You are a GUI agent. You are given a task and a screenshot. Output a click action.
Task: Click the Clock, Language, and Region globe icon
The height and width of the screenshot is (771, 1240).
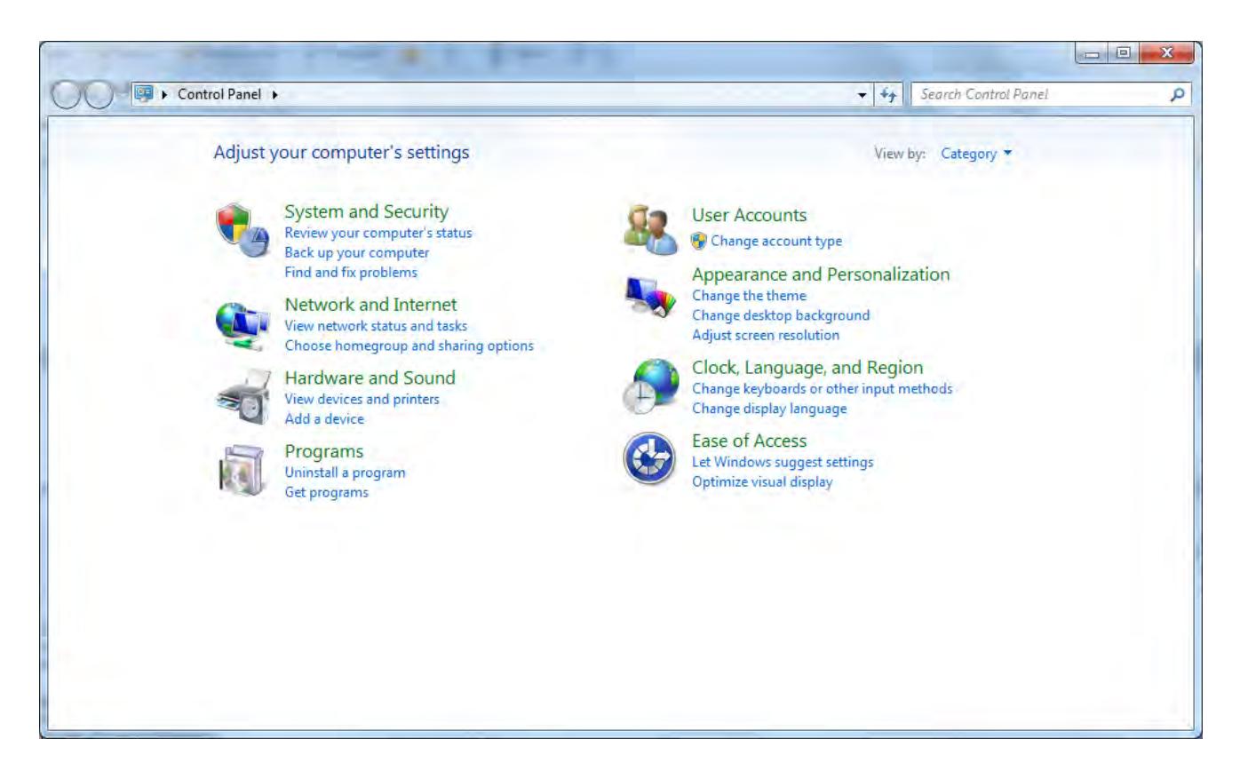pos(650,387)
